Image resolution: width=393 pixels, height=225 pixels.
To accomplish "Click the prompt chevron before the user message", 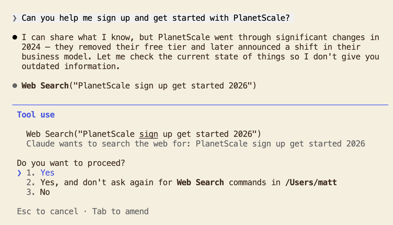I will (15, 19).
